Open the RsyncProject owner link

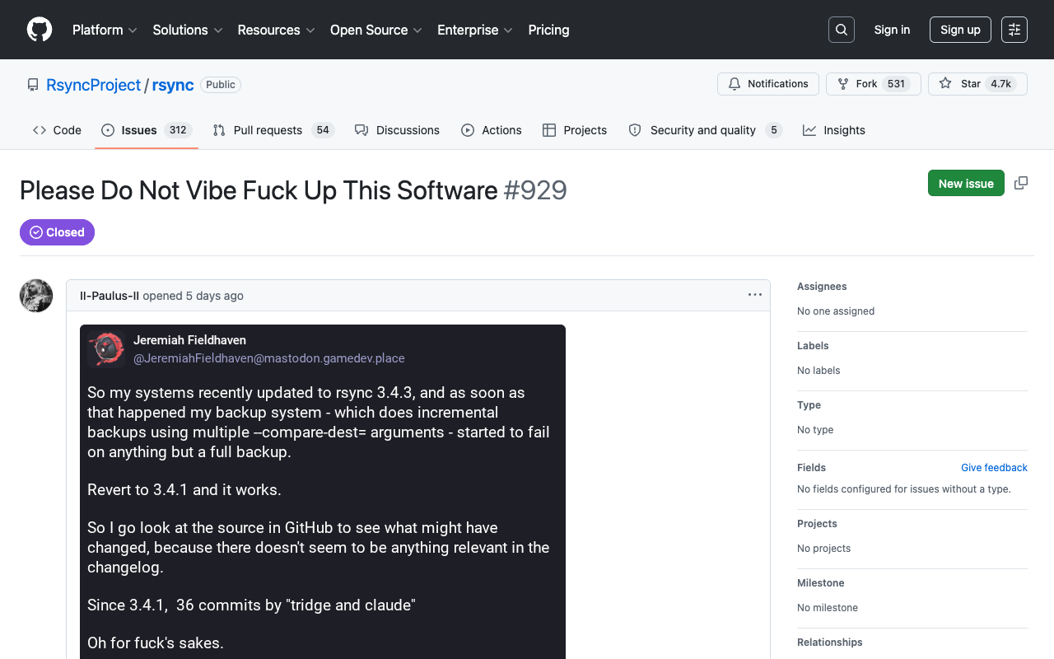(94, 85)
